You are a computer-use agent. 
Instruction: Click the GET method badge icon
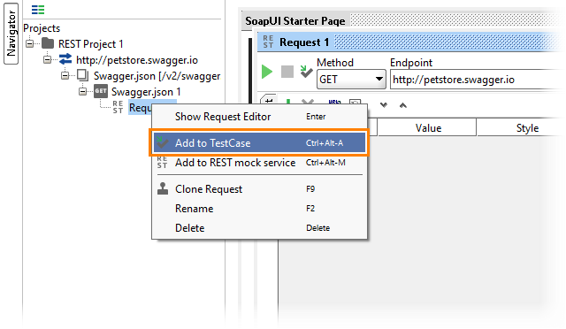pyautogui.click(x=101, y=91)
